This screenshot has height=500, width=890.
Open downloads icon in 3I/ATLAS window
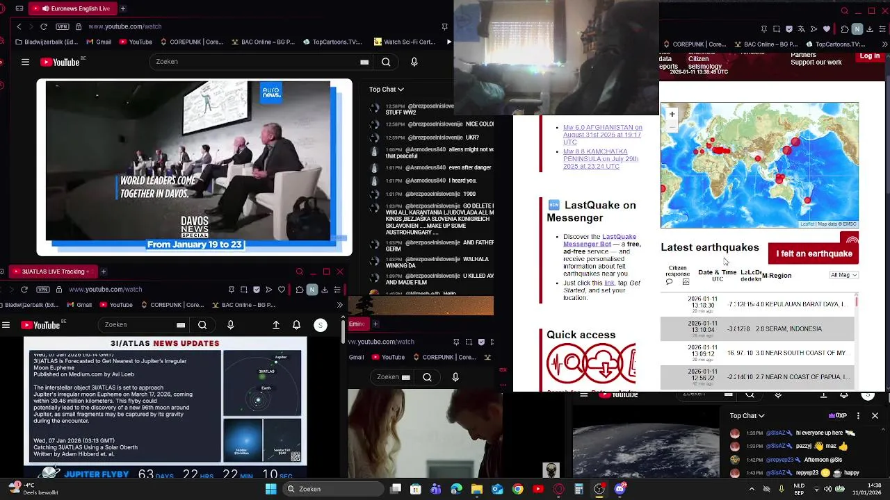[x=325, y=290]
